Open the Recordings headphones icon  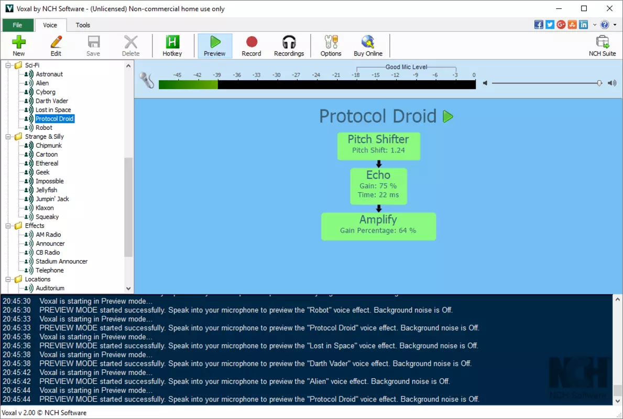pos(289,42)
